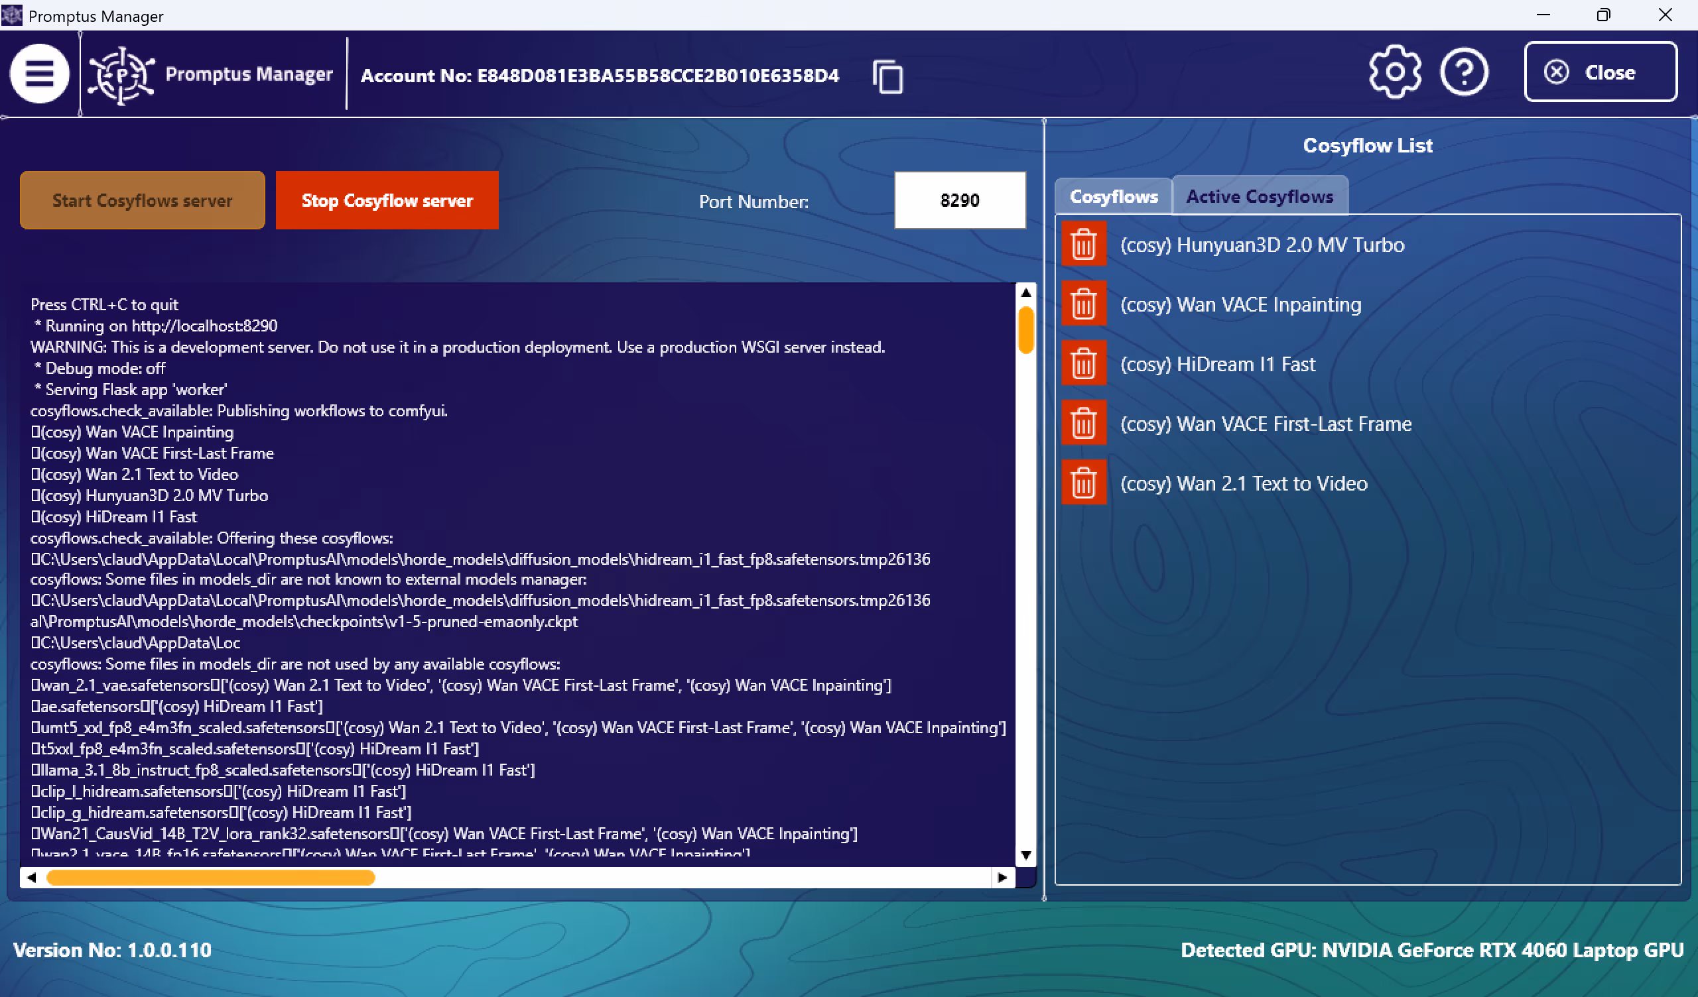Delete the Wan VACE First-Last Frame cosyflow
The width and height of the screenshot is (1698, 997).
pos(1083,422)
